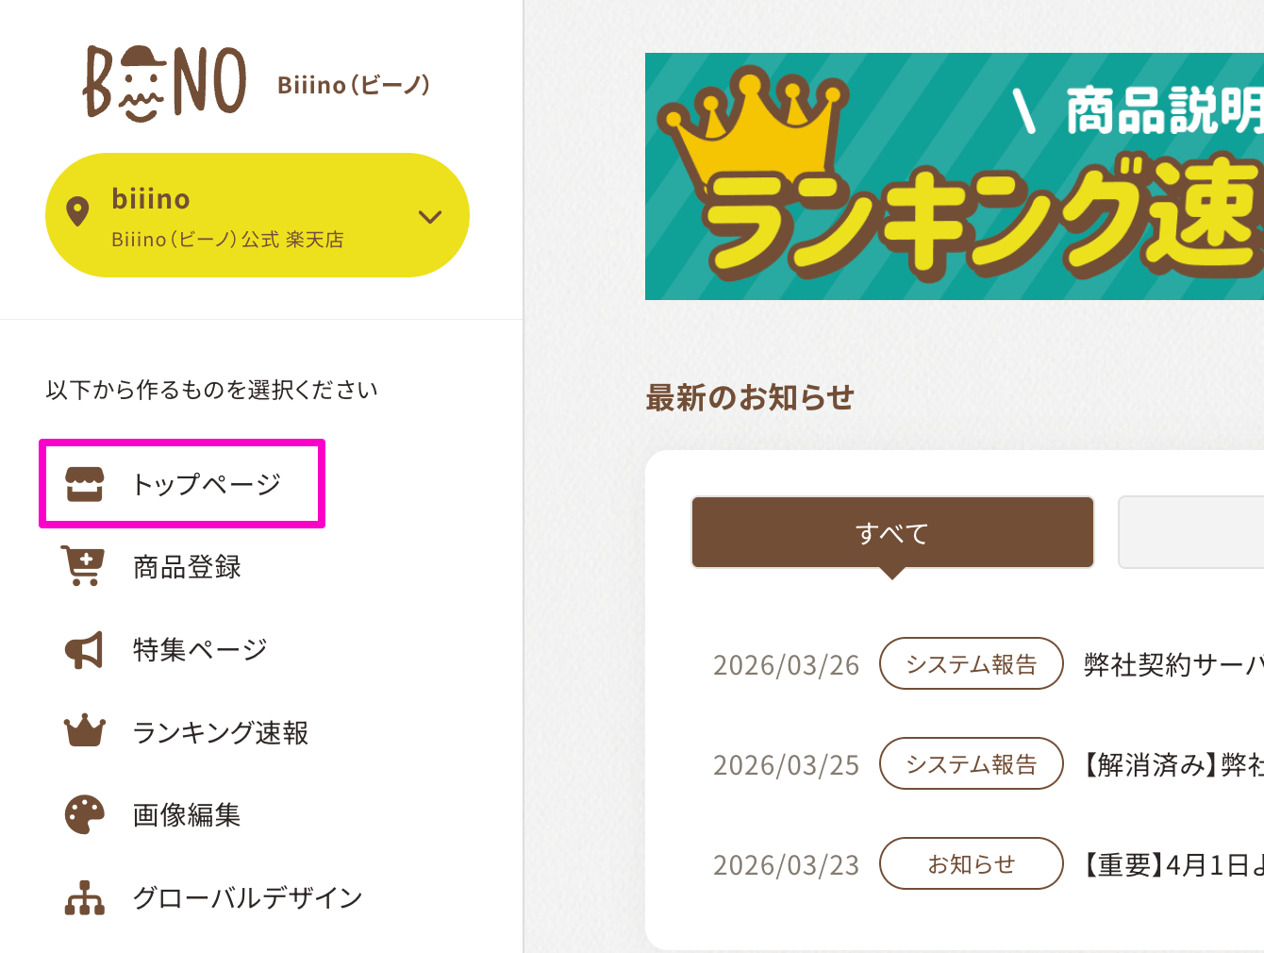Image resolution: width=1264 pixels, height=953 pixels.
Task: Click the location pin icon in shop selector
Action: pos(77,211)
